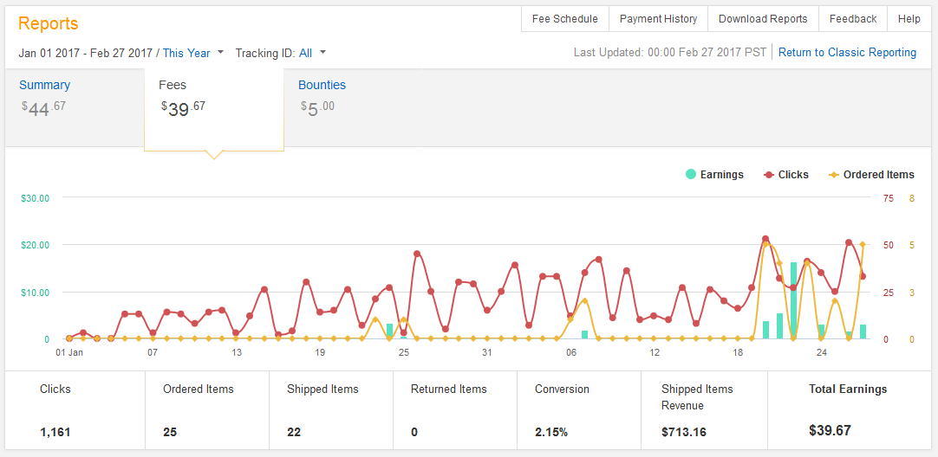Screen dimensions: 938x457
Task: Select Shipped Items Revenue metric card
Action: (704, 410)
